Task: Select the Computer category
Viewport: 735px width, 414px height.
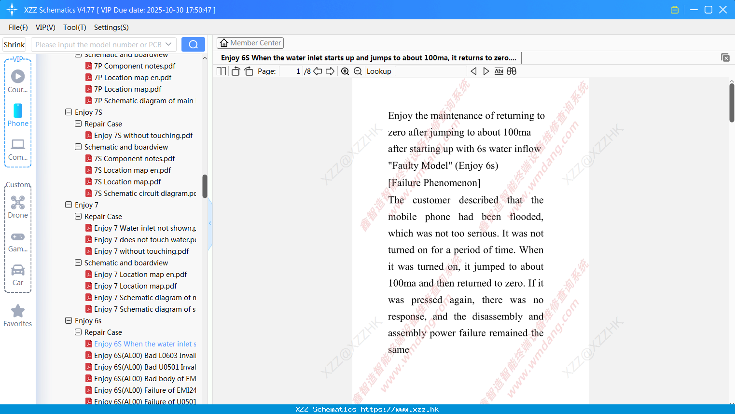Action: click(x=18, y=149)
